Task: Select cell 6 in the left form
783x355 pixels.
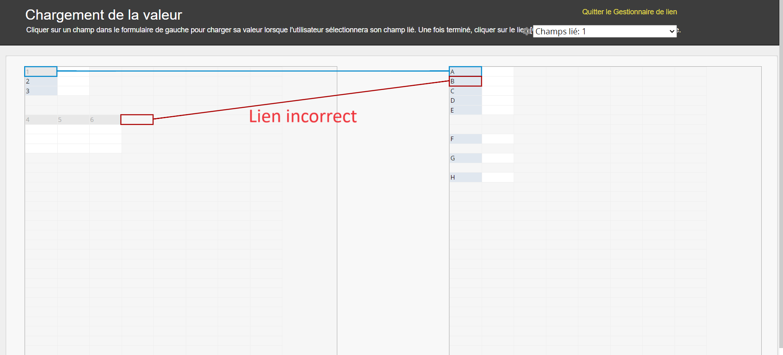Action: coord(105,119)
